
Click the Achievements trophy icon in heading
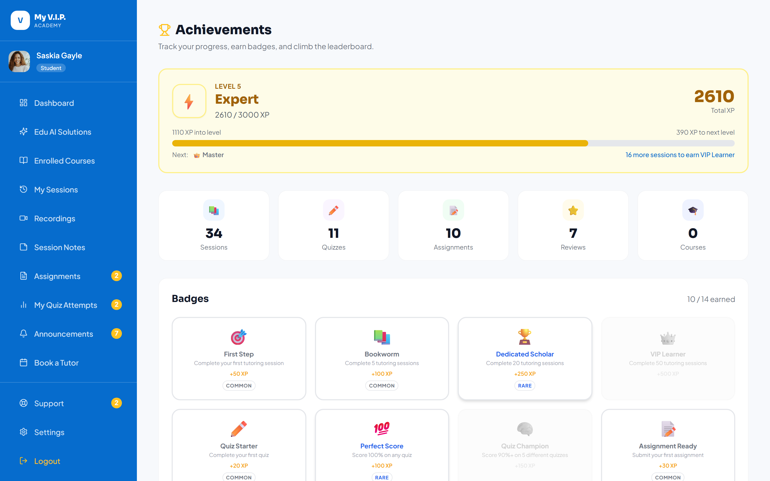pos(164,30)
